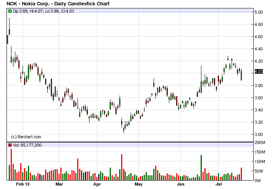Screen dimensions: 274x189
Task: Click the '4.20' price axis label
Action: (x=259, y=61)
